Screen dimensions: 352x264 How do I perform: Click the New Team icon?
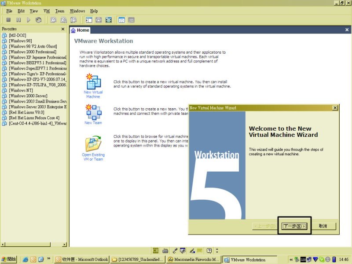pyautogui.click(x=94, y=112)
